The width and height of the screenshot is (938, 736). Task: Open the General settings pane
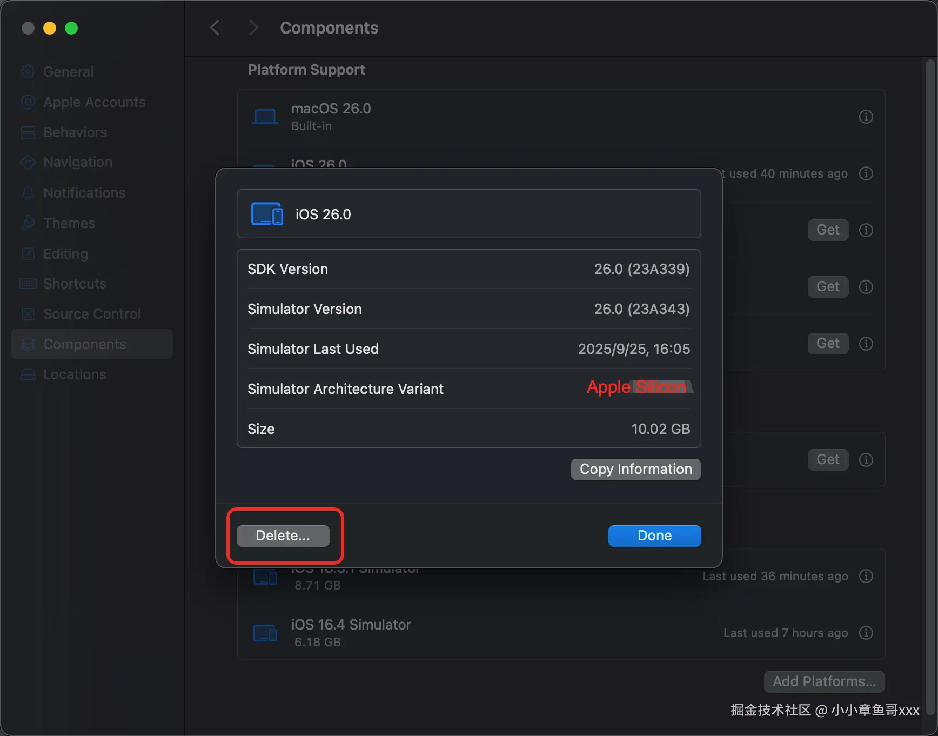[x=68, y=72]
